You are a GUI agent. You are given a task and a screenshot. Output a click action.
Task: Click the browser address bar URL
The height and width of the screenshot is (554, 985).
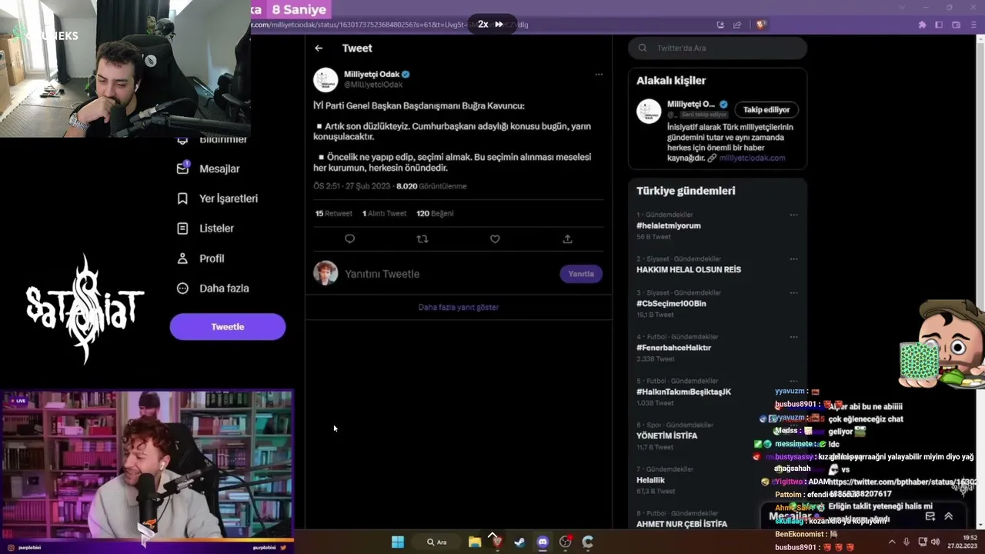(389, 25)
